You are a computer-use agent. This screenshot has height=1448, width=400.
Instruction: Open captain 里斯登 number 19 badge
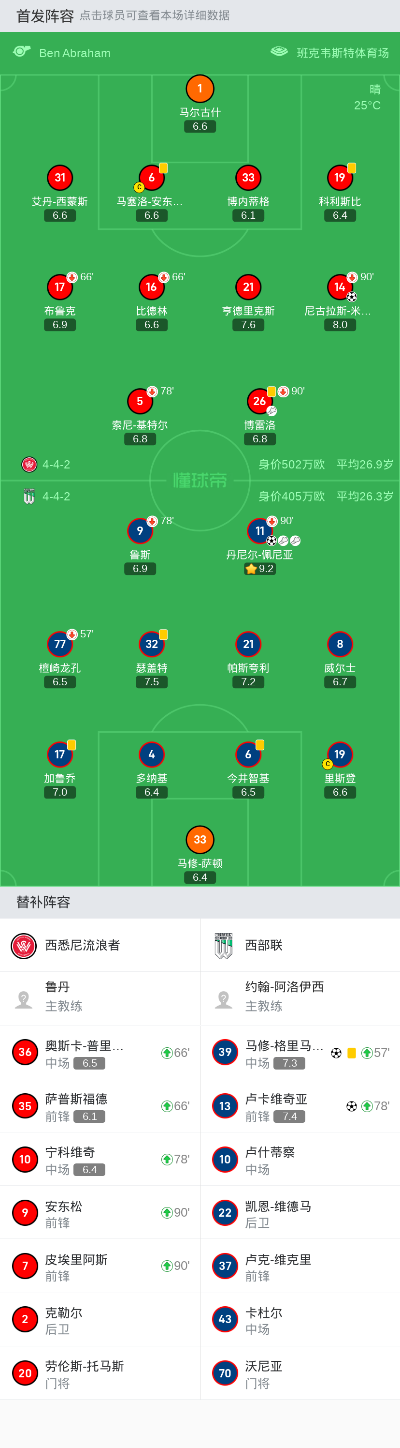(340, 754)
